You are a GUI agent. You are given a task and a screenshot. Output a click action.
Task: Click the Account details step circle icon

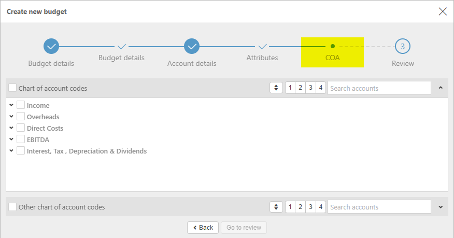coord(192,46)
